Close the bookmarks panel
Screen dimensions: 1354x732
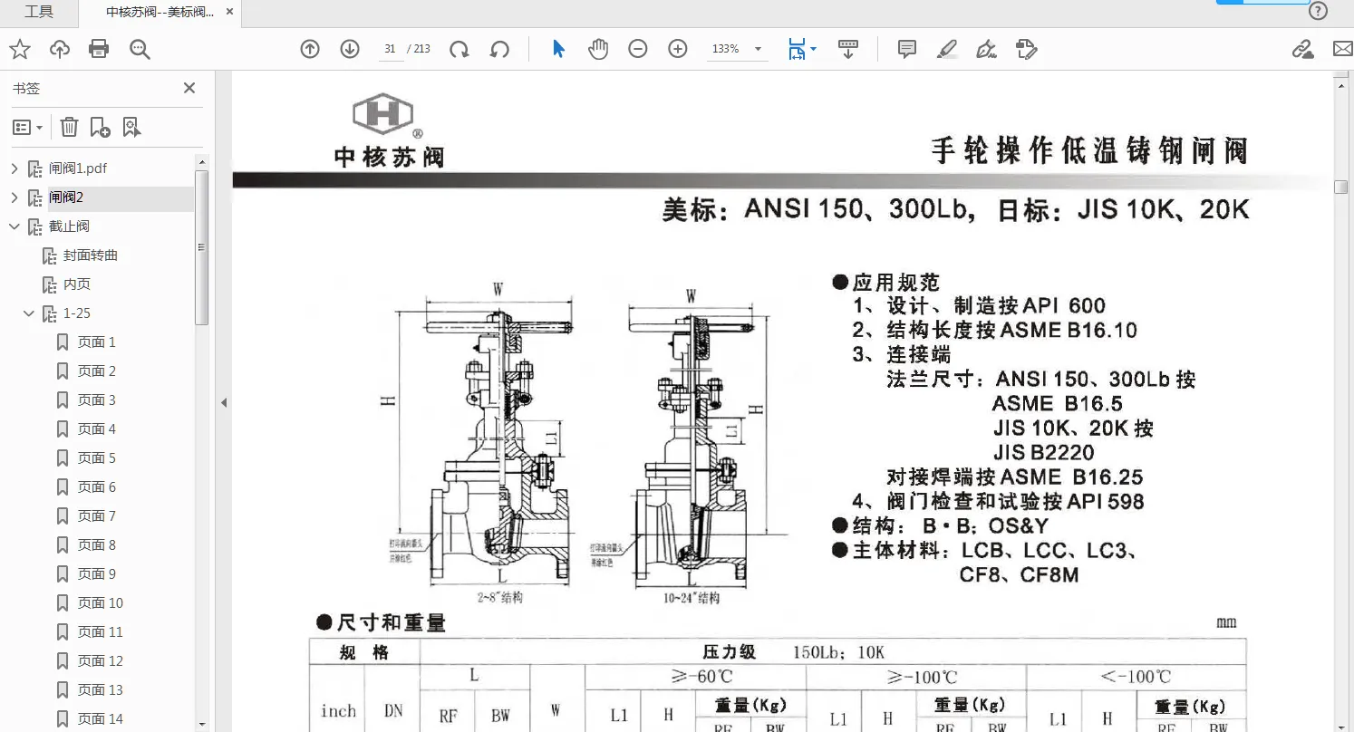[x=189, y=88]
